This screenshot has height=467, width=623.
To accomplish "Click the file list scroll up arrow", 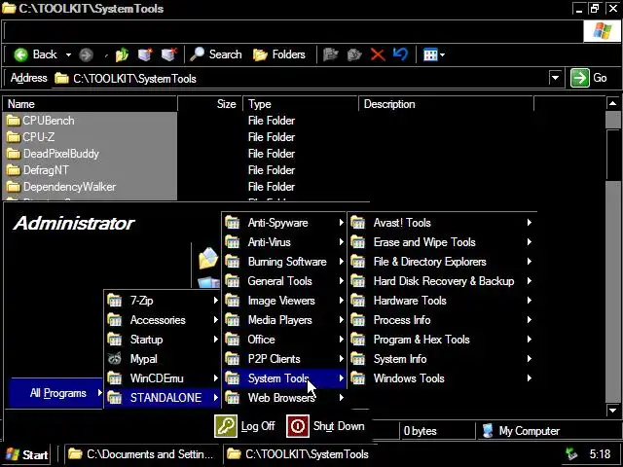I will (612, 104).
